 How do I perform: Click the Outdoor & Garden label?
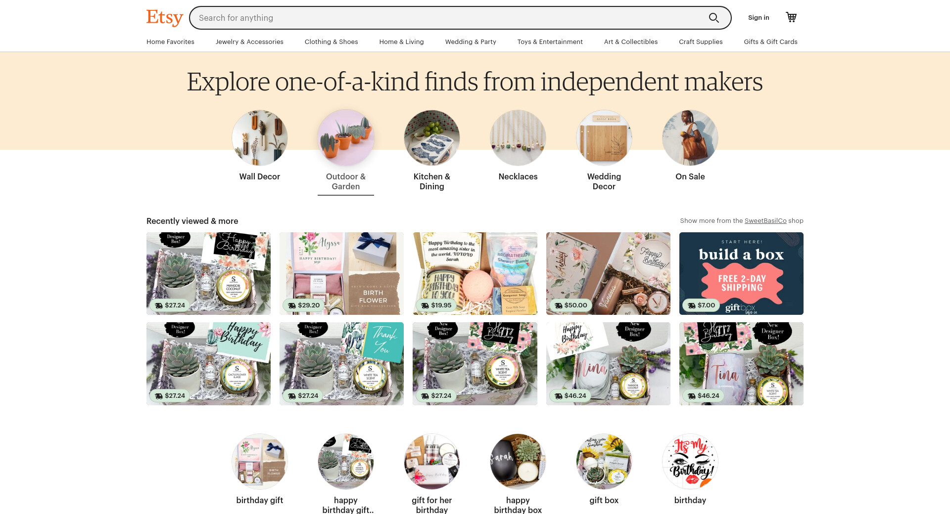coord(346,181)
